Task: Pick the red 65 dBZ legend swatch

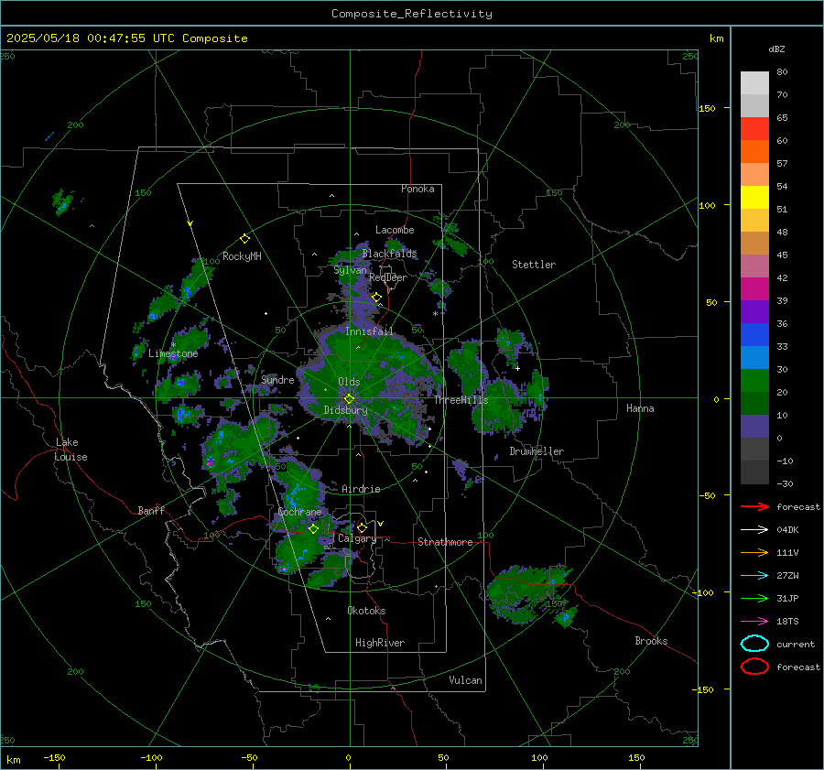Action: (754, 129)
